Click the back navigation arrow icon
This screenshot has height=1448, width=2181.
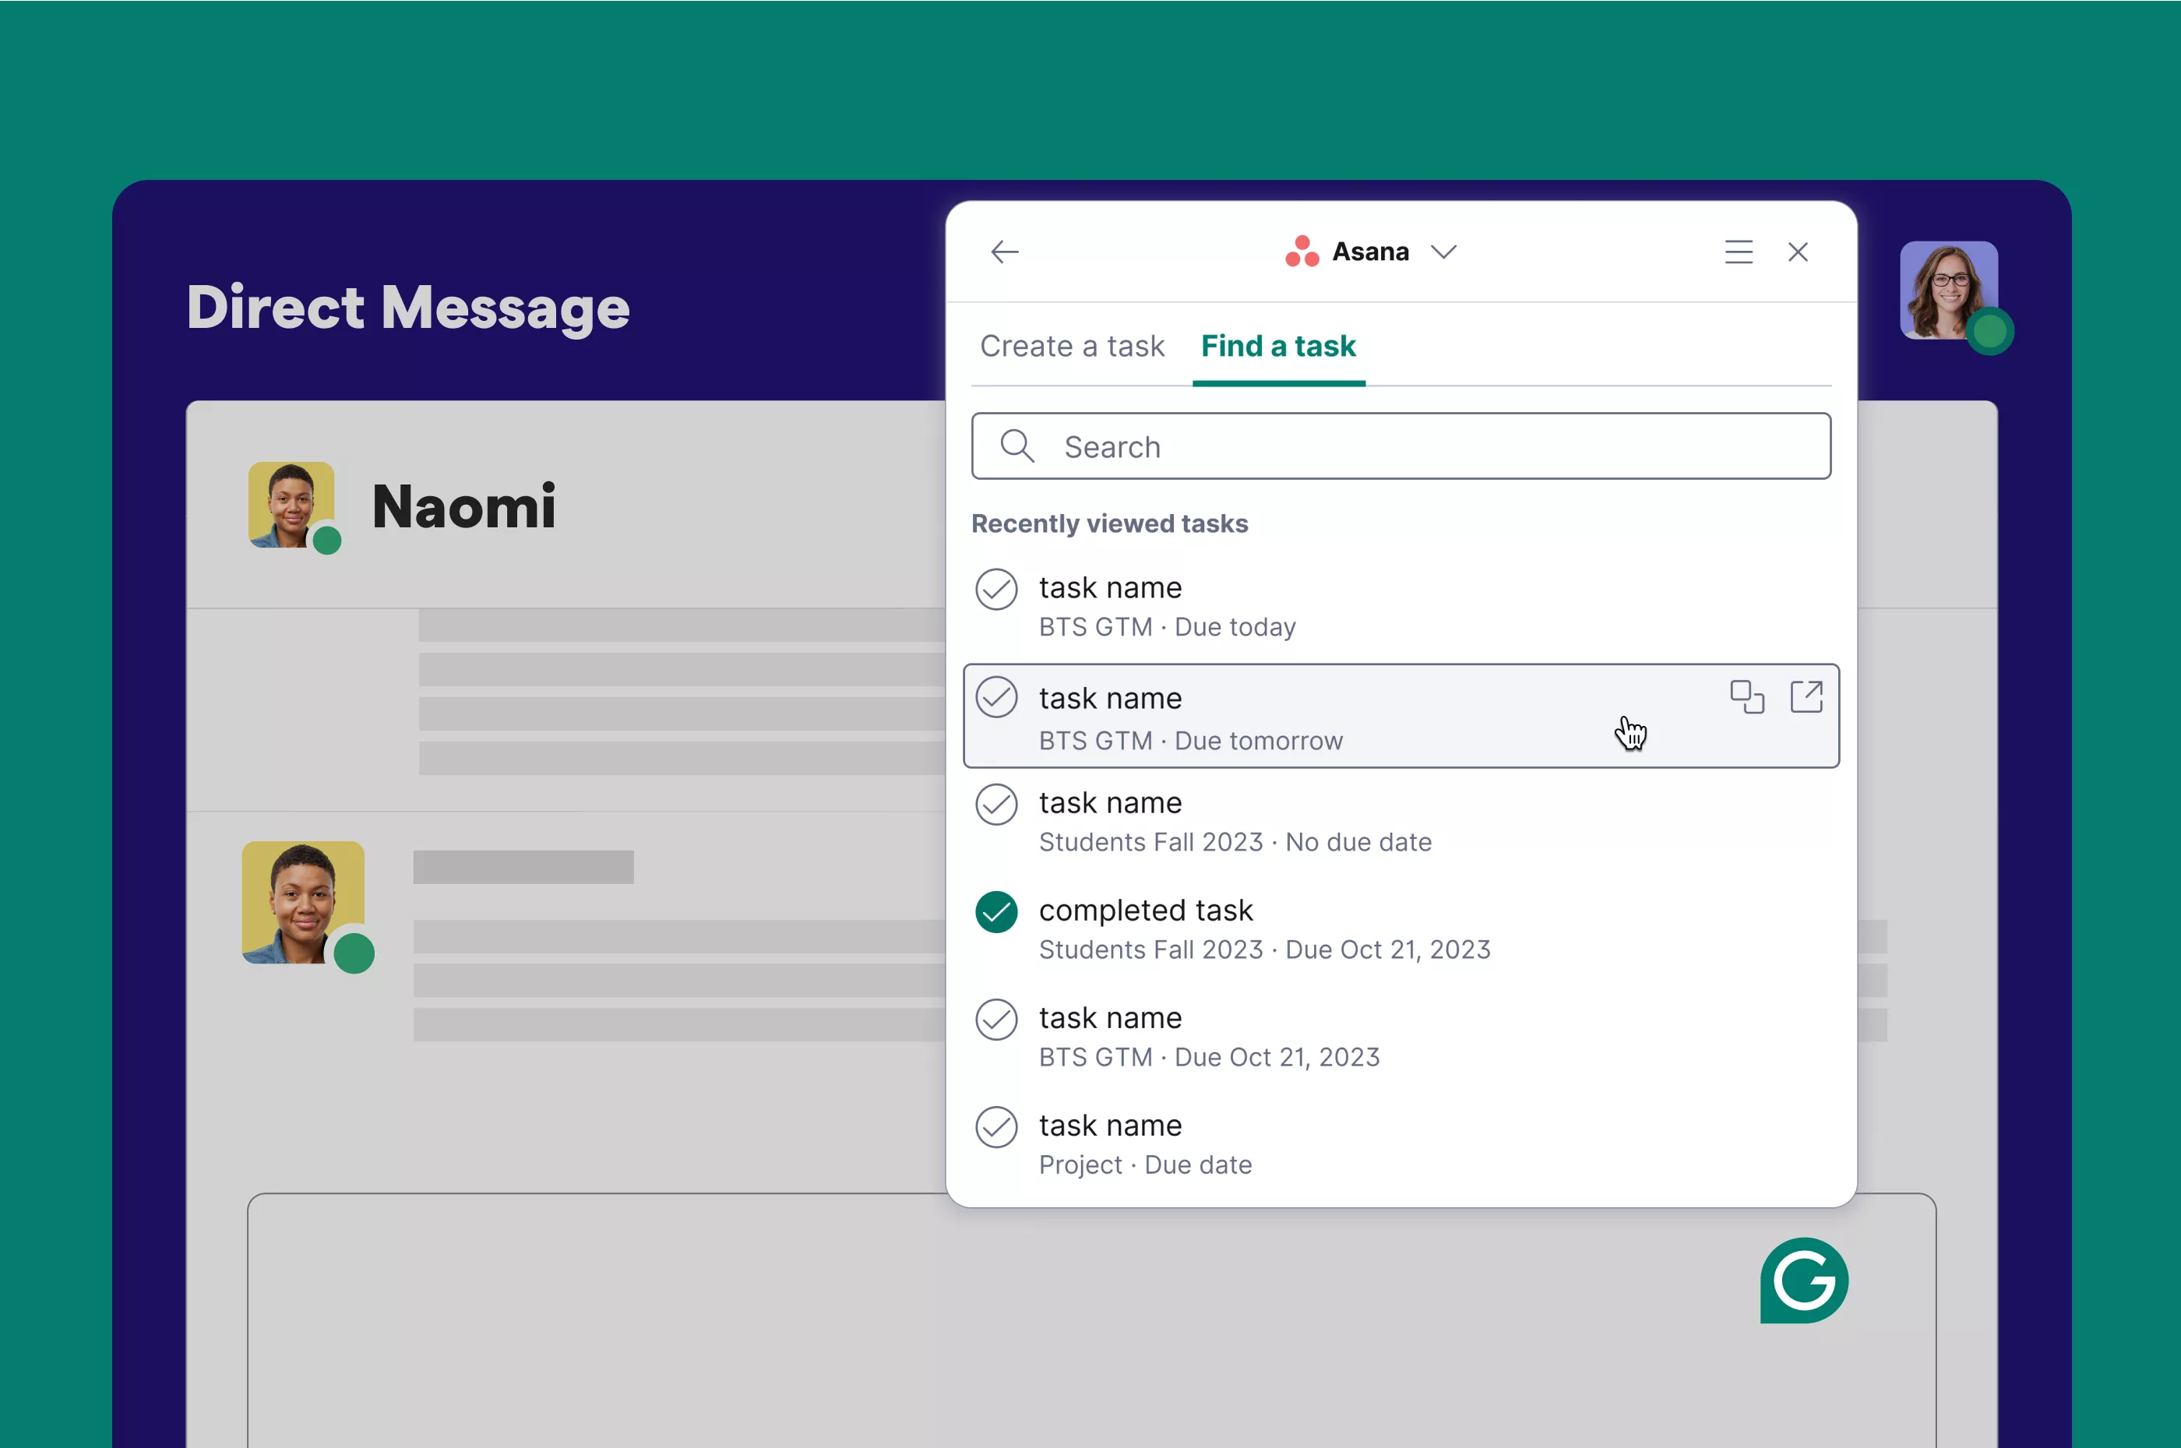tap(1003, 251)
